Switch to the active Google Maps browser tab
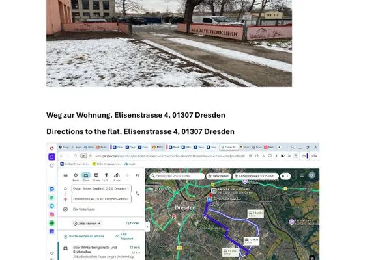 pyautogui.click(x=229, y=147)
